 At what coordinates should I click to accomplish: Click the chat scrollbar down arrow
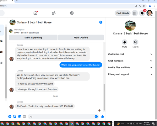pyautogui.click(x=104, y=111)
